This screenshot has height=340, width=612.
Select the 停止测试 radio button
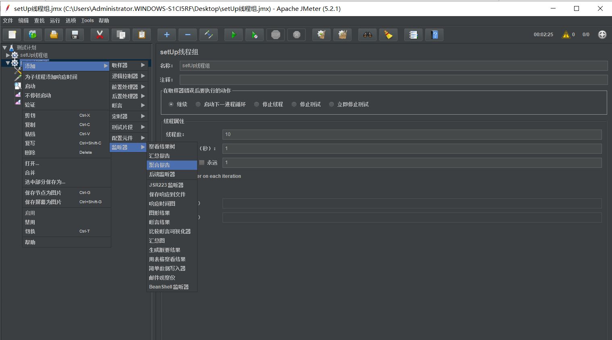tap(294, 104)
